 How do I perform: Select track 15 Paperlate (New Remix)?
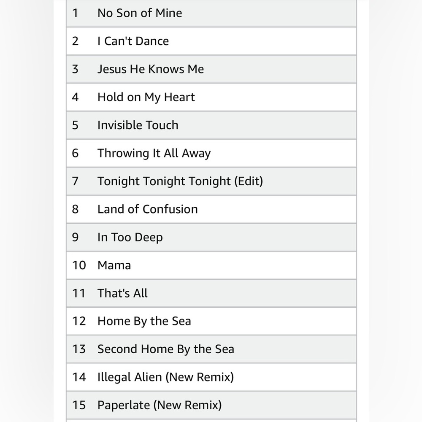[211, 405]
